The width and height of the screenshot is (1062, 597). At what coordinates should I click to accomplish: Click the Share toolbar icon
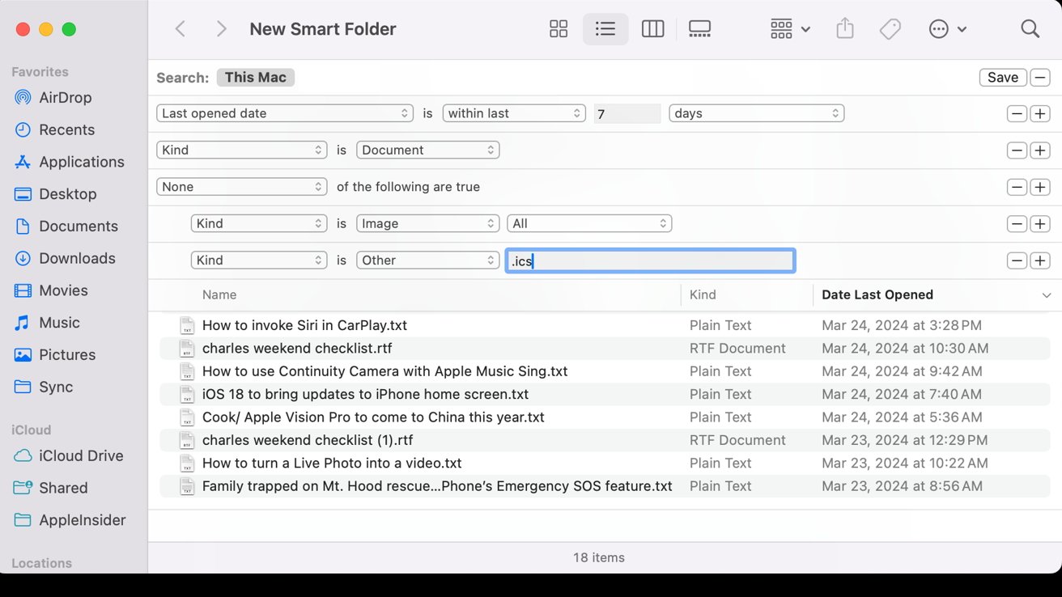pyautogui.click(x=844, y=29)
